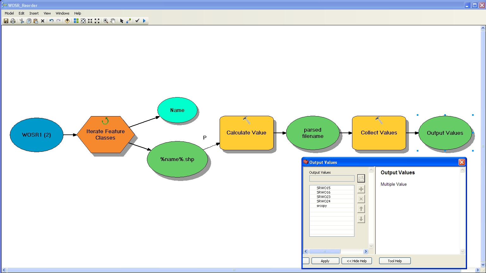
Task: Select the Name output oval
Action: [177, 110]
